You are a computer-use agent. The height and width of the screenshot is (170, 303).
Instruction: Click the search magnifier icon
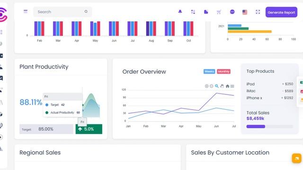[x=86, y=11]
